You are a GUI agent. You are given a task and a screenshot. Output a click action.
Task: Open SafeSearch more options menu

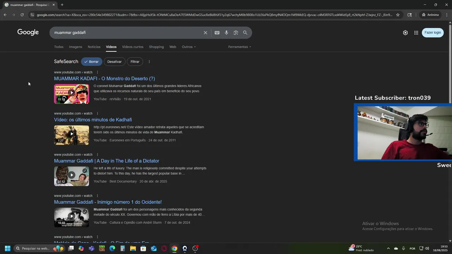tap(149, 62)
